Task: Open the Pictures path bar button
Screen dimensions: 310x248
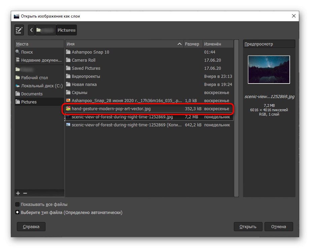Action: [66, 30]
